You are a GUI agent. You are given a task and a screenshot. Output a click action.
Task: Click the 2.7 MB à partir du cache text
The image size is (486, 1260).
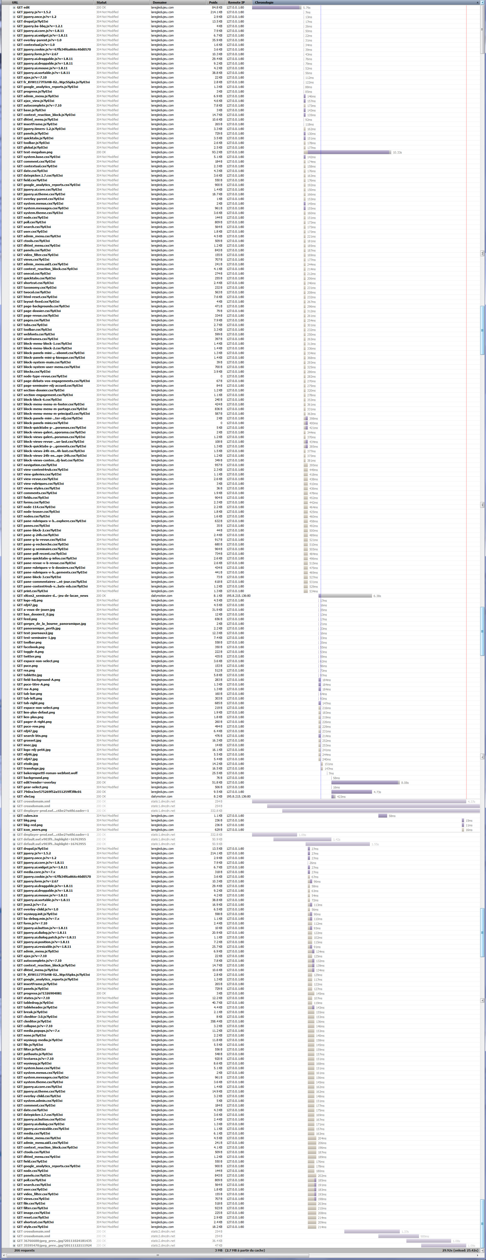point(245,1251)
